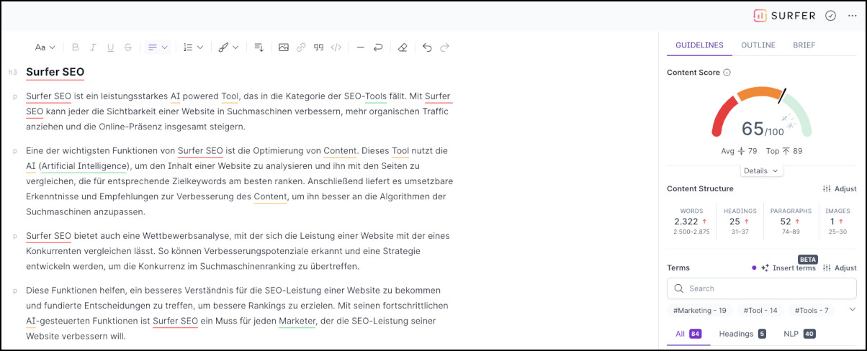The image size is (867, 351).
Task: Adjust the Content Structure settings
Action: pos(840,188)
